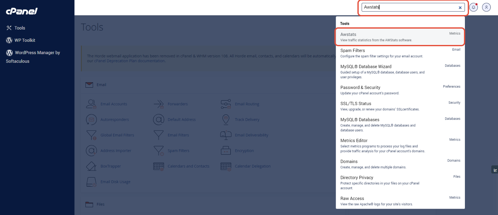This screenshot has height=215, width=498.
Task: Click the cPanel logo
Action: (21, 11)
